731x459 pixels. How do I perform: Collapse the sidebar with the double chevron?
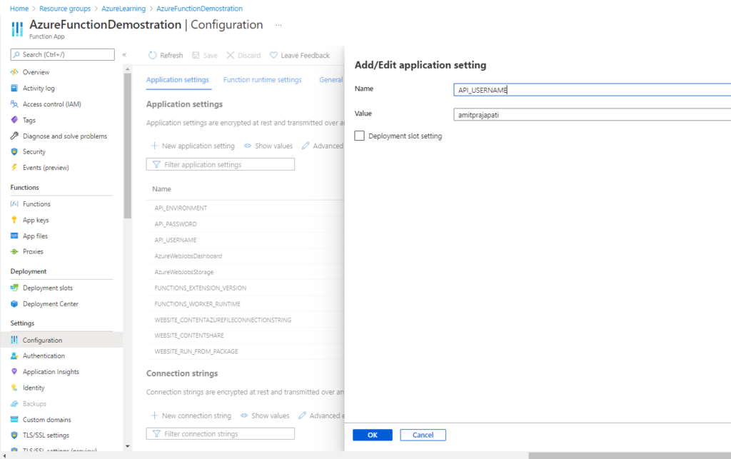coord(124,54)
